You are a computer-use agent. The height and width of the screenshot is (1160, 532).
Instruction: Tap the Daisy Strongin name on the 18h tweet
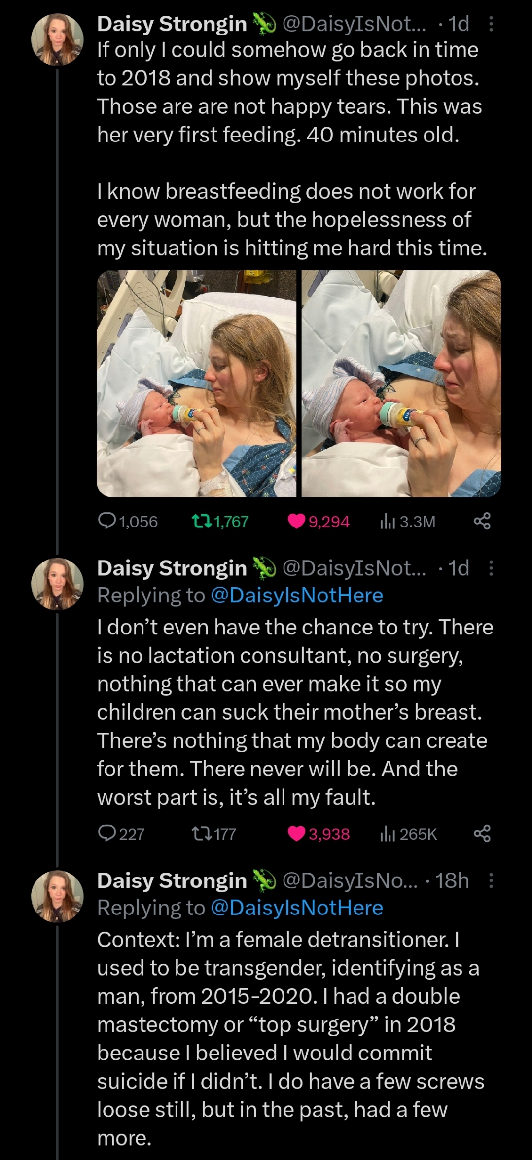(x=172, y=880)
